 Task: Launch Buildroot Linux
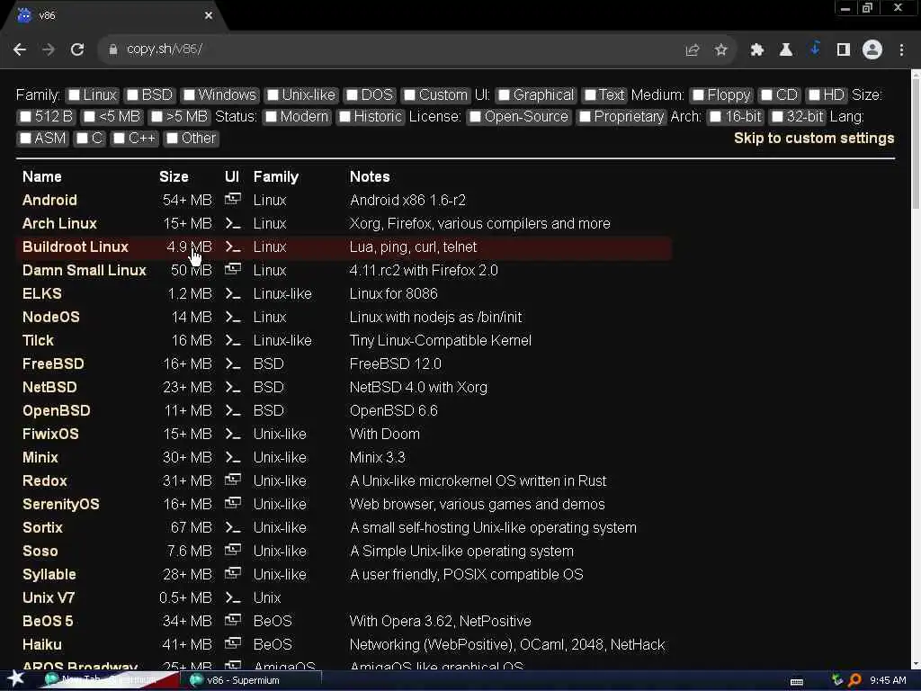pos(76,247)
